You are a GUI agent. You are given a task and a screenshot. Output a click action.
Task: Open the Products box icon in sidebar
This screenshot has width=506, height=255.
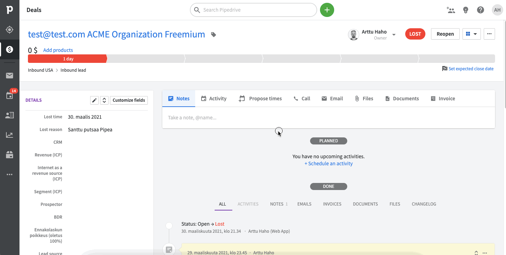pyautogui.click(x=10, y=155)
